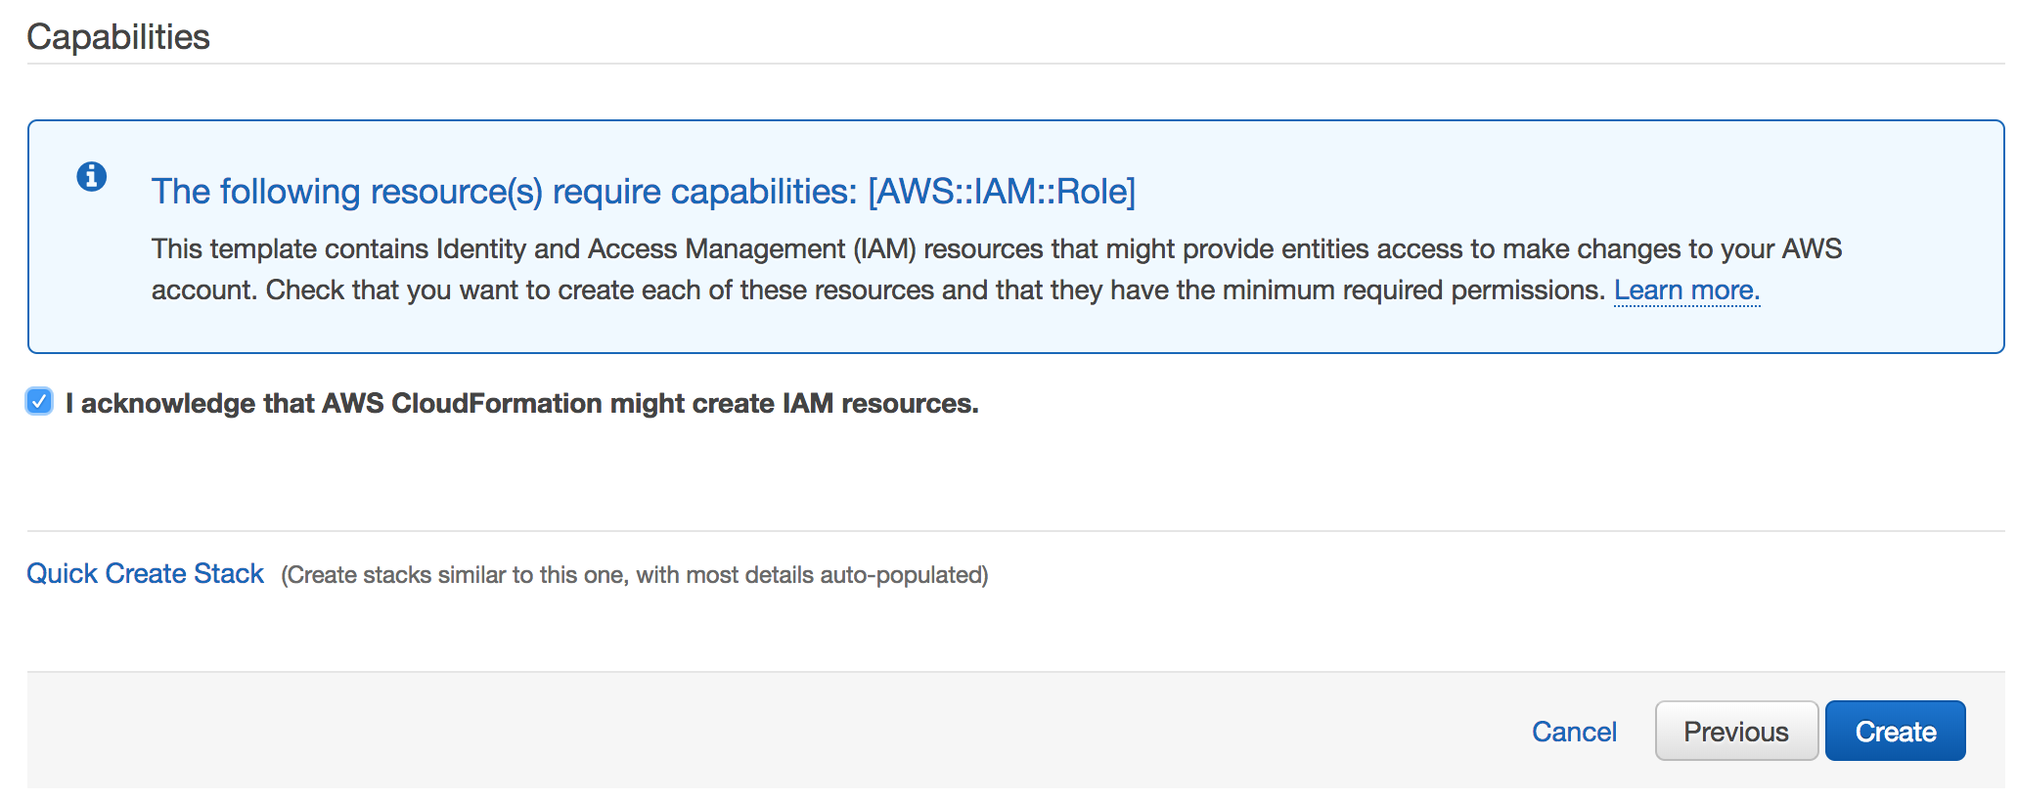Cancel the stack creation
This screenshot has height=802, width=2017.
tap(1573, 732)
